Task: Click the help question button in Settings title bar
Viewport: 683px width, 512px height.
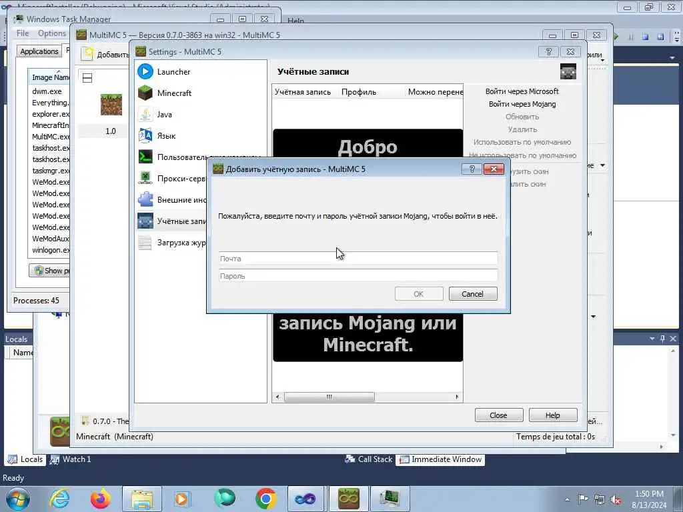Action: click(549, 51)
